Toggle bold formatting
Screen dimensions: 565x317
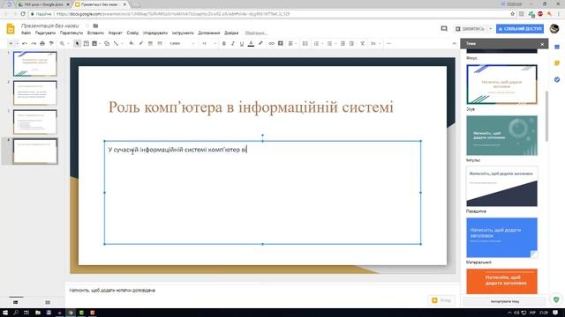[x=223, y=43]
